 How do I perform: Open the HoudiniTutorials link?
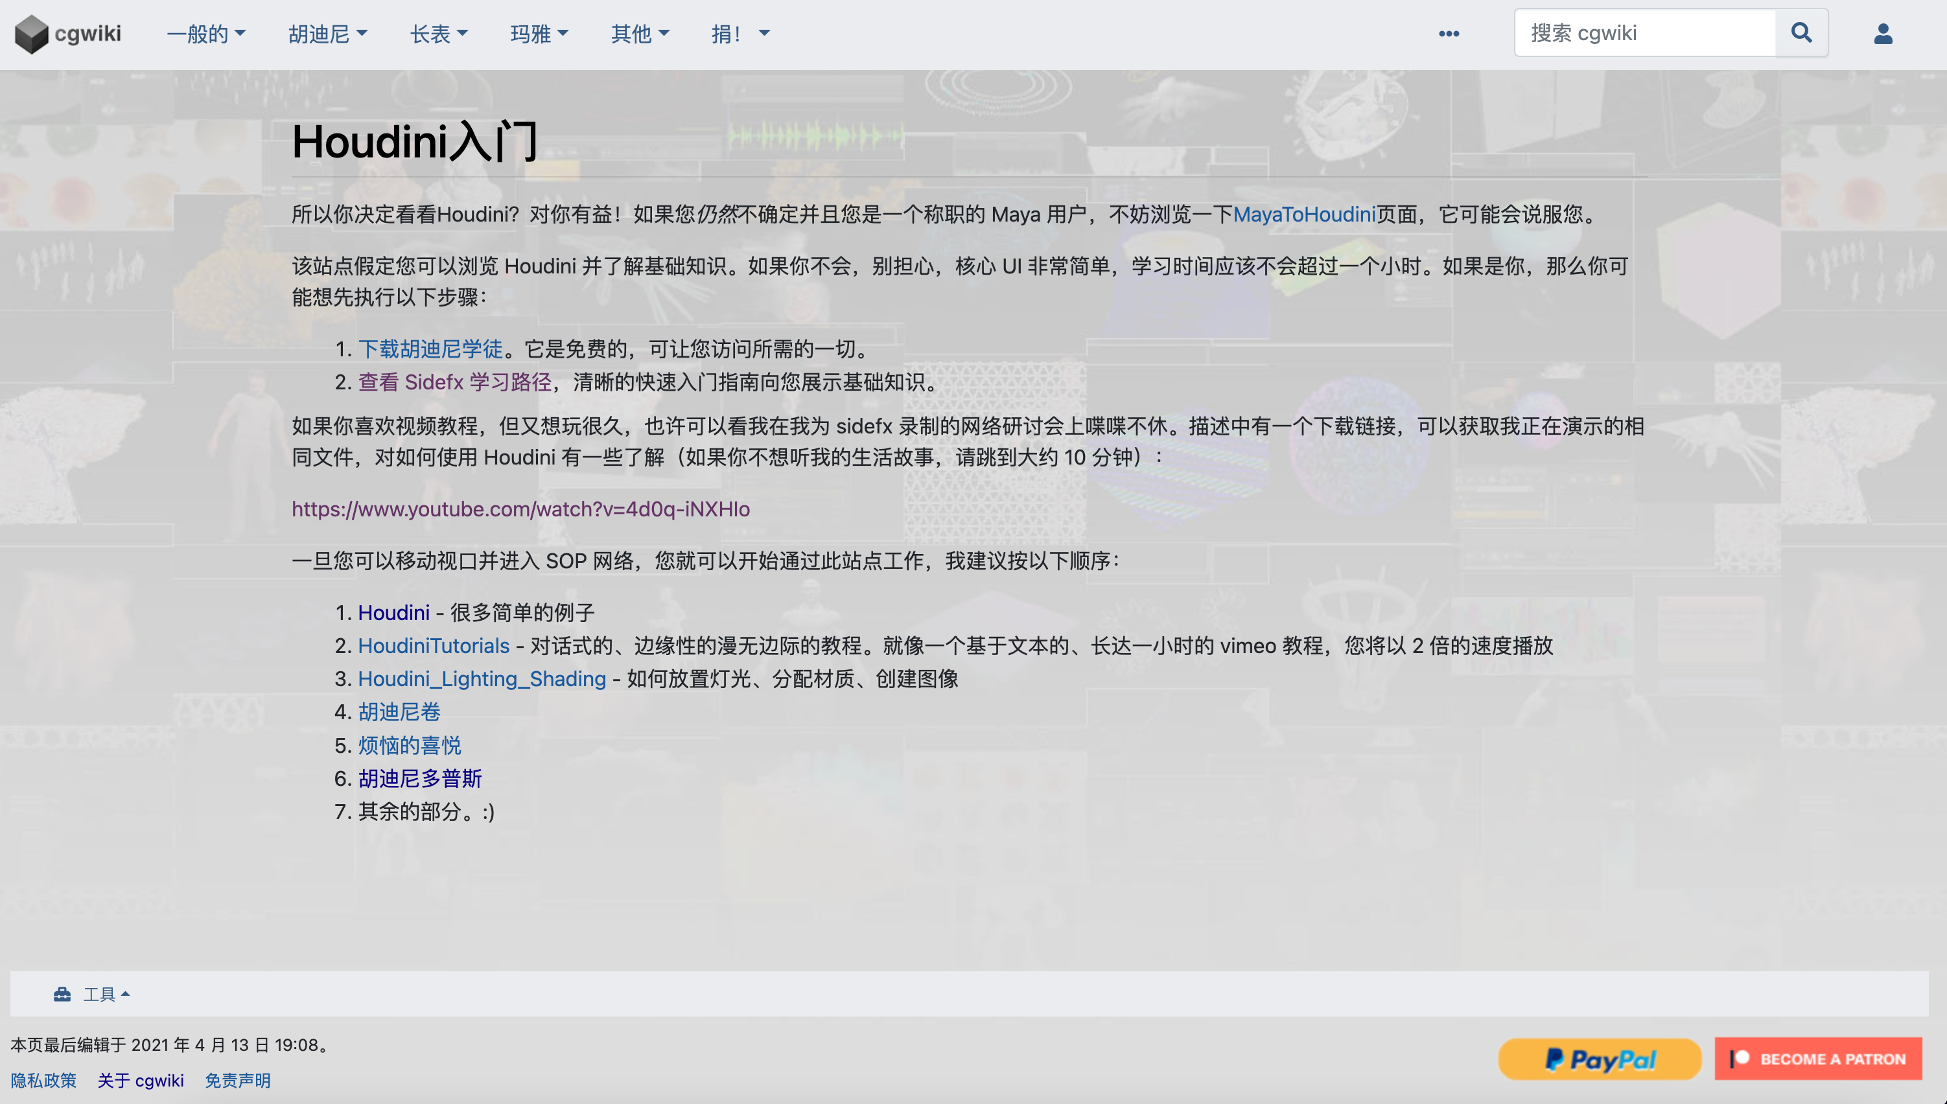point(433,646)
